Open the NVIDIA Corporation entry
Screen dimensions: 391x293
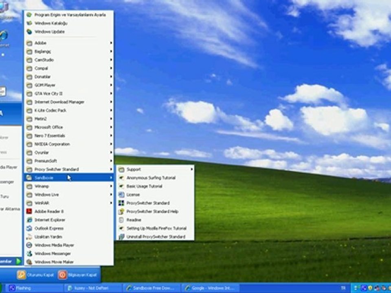click(x=69, y=144)
